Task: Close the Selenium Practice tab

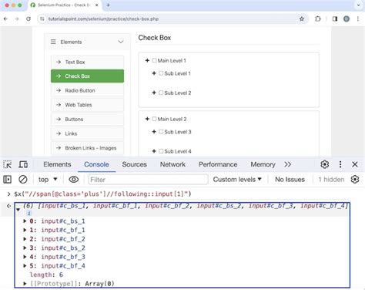Action: tap(97, 5)
